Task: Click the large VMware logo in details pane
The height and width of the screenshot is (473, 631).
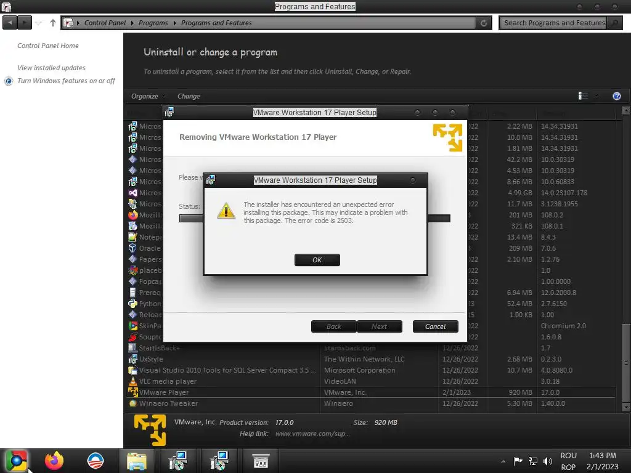Action: pos(150,431)
